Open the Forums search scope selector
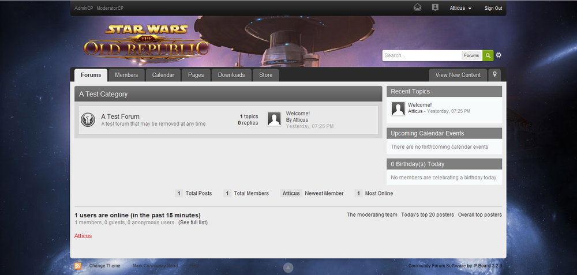The width and height of the screenshot is (577, 275). [471, 55]
